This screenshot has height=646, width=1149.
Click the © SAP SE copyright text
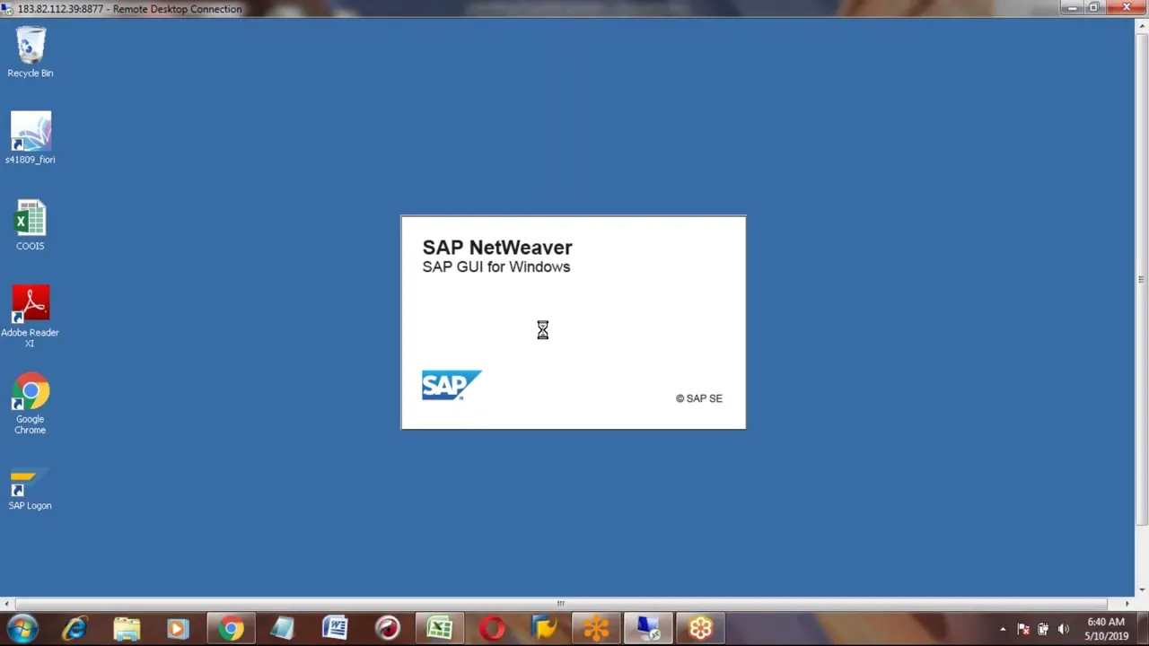[x=699, y=398]
